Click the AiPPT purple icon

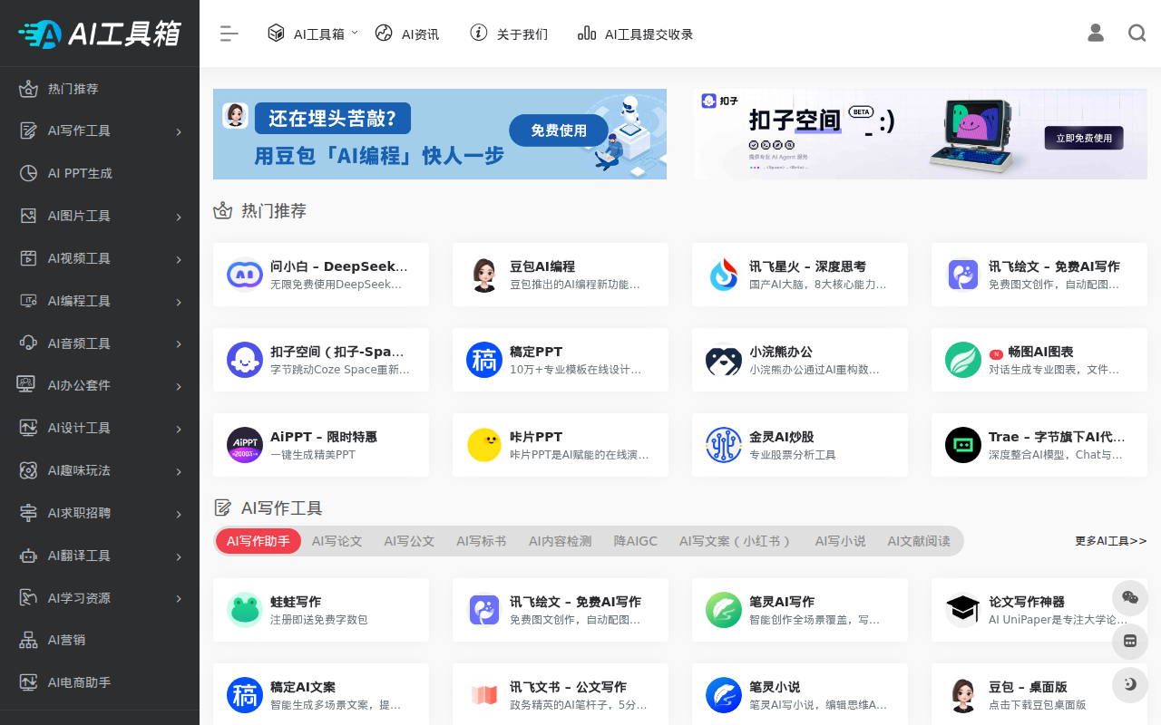(x=245, y=445)
